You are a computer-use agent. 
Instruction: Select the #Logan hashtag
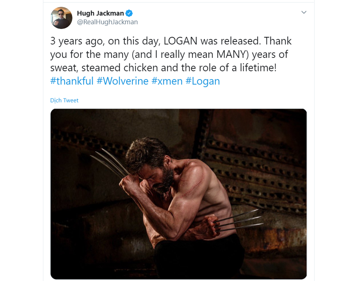point(203,81)
